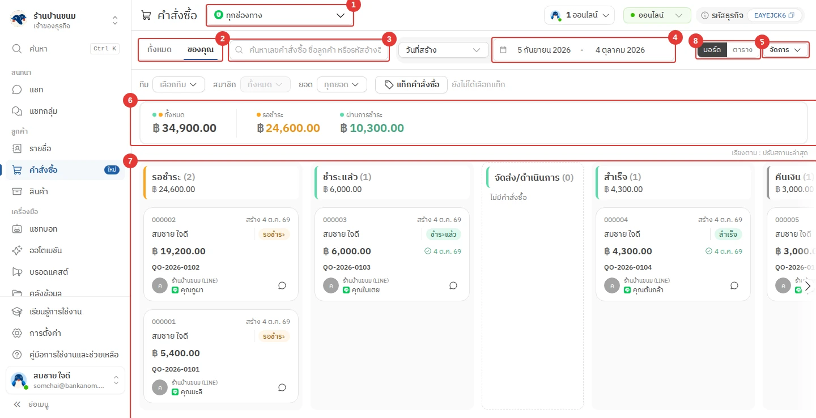Go to รายชื่อ contacts icon
This screenshot has height=418, width=816.
click(17, 148)
